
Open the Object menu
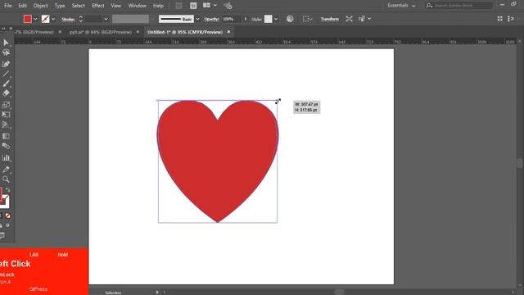[40, 6]
